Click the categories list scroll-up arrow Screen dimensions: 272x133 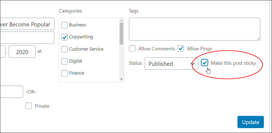(x=121, y=20)
